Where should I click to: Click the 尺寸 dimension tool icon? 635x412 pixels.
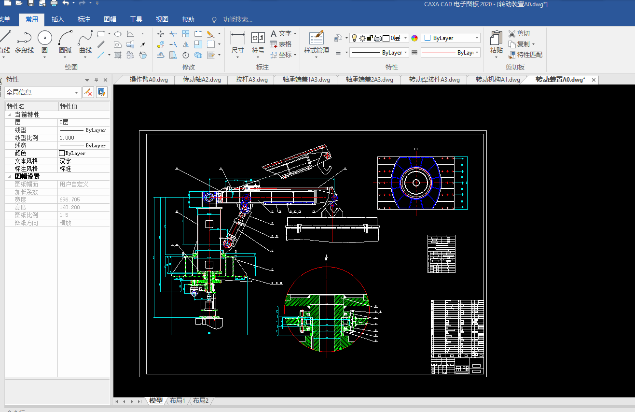click(237, 38)
